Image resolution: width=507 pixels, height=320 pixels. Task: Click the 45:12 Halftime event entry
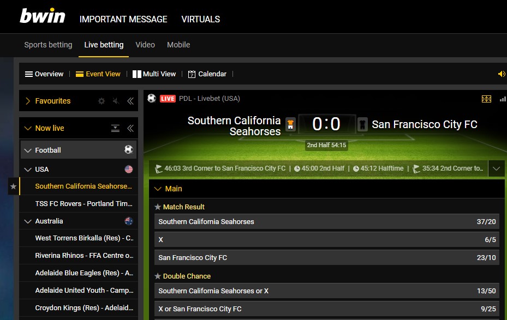pyautogui.click(x=378, y=168)
